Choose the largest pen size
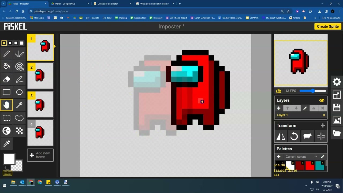 [x=22, y=43]
